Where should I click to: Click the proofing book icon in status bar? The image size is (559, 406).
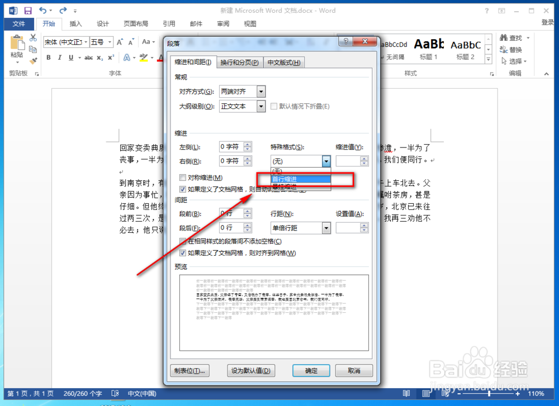tap(115, 394)
